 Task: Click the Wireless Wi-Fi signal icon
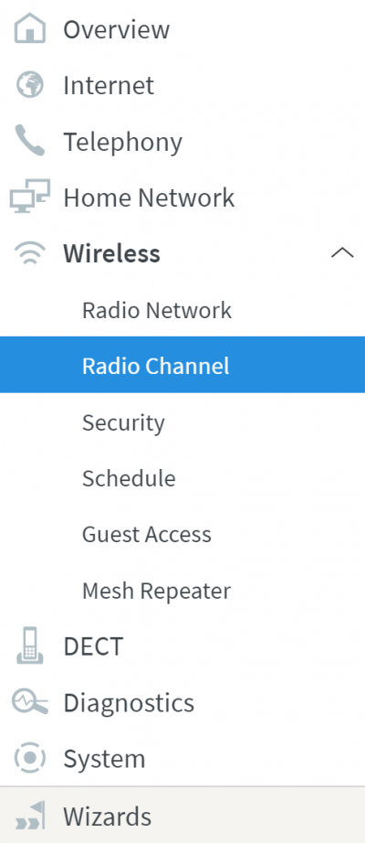(x=30, y=252)
